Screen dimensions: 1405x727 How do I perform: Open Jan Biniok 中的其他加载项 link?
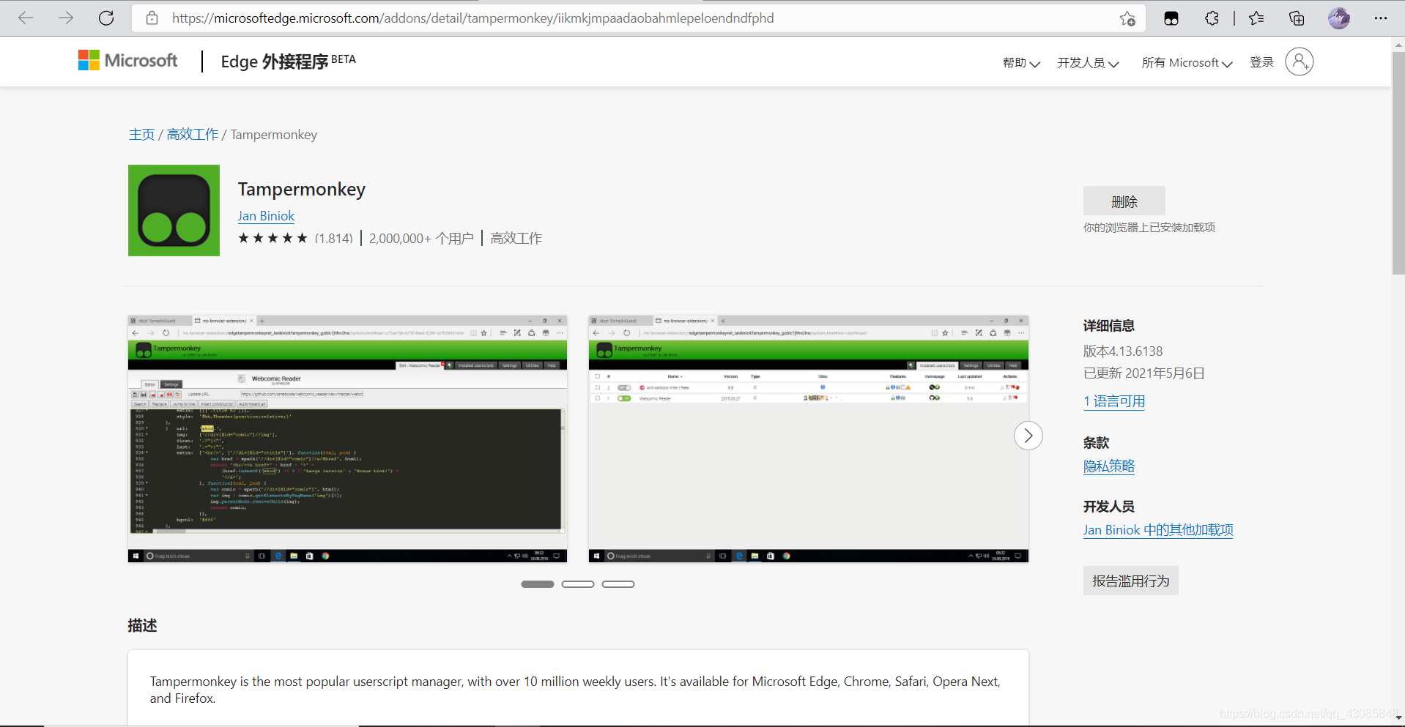pyautogui.click(x=1158, y=530)
